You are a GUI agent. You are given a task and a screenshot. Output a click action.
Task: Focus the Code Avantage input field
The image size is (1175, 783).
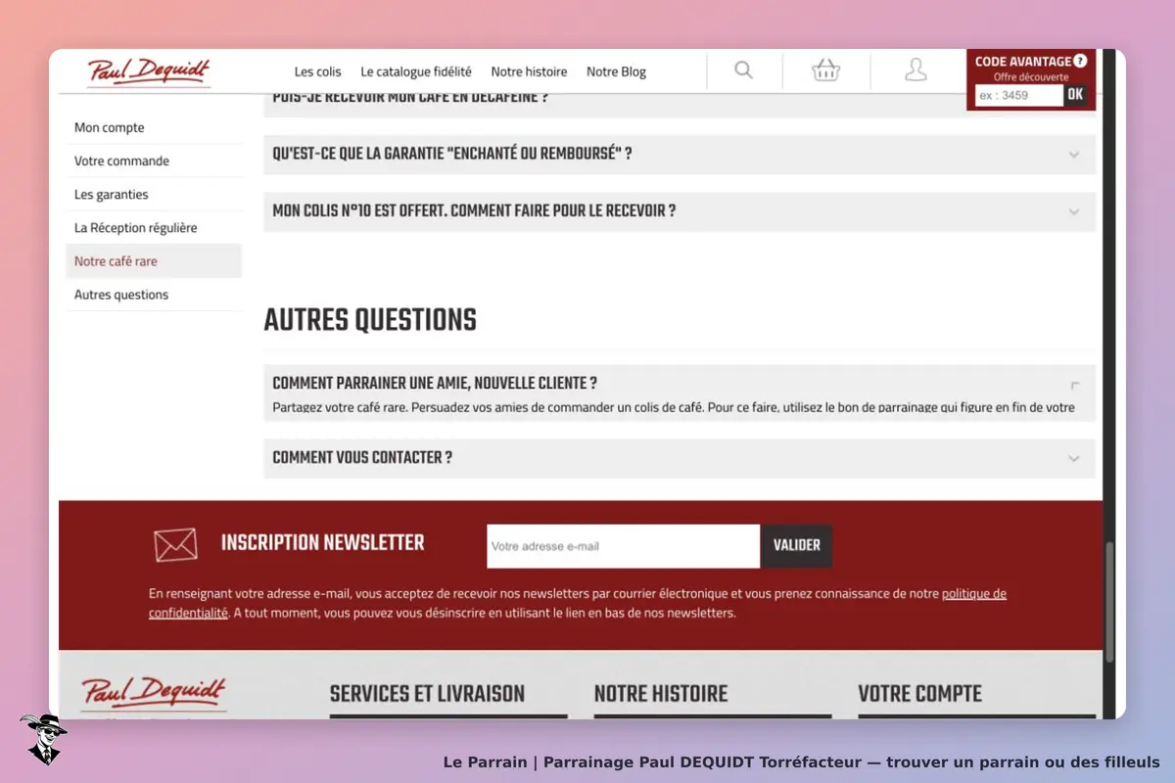click(x=1019, y=95)
